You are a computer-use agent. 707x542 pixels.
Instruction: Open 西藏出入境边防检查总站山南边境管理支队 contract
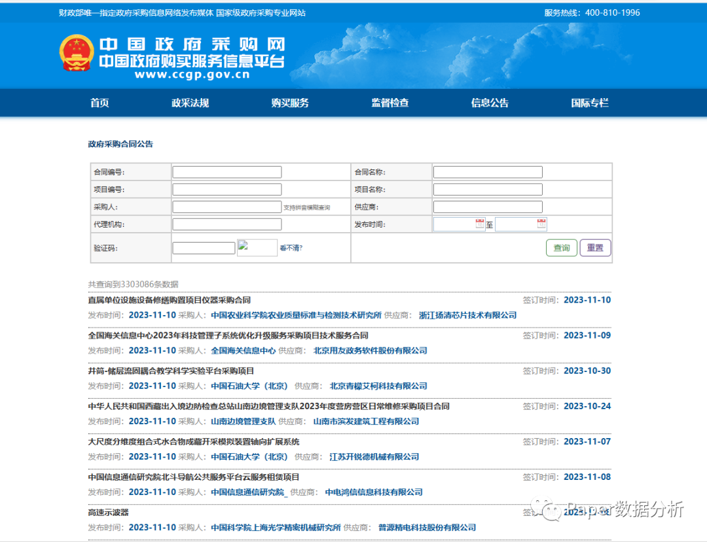pyautogui.click(x=269, y=406)
